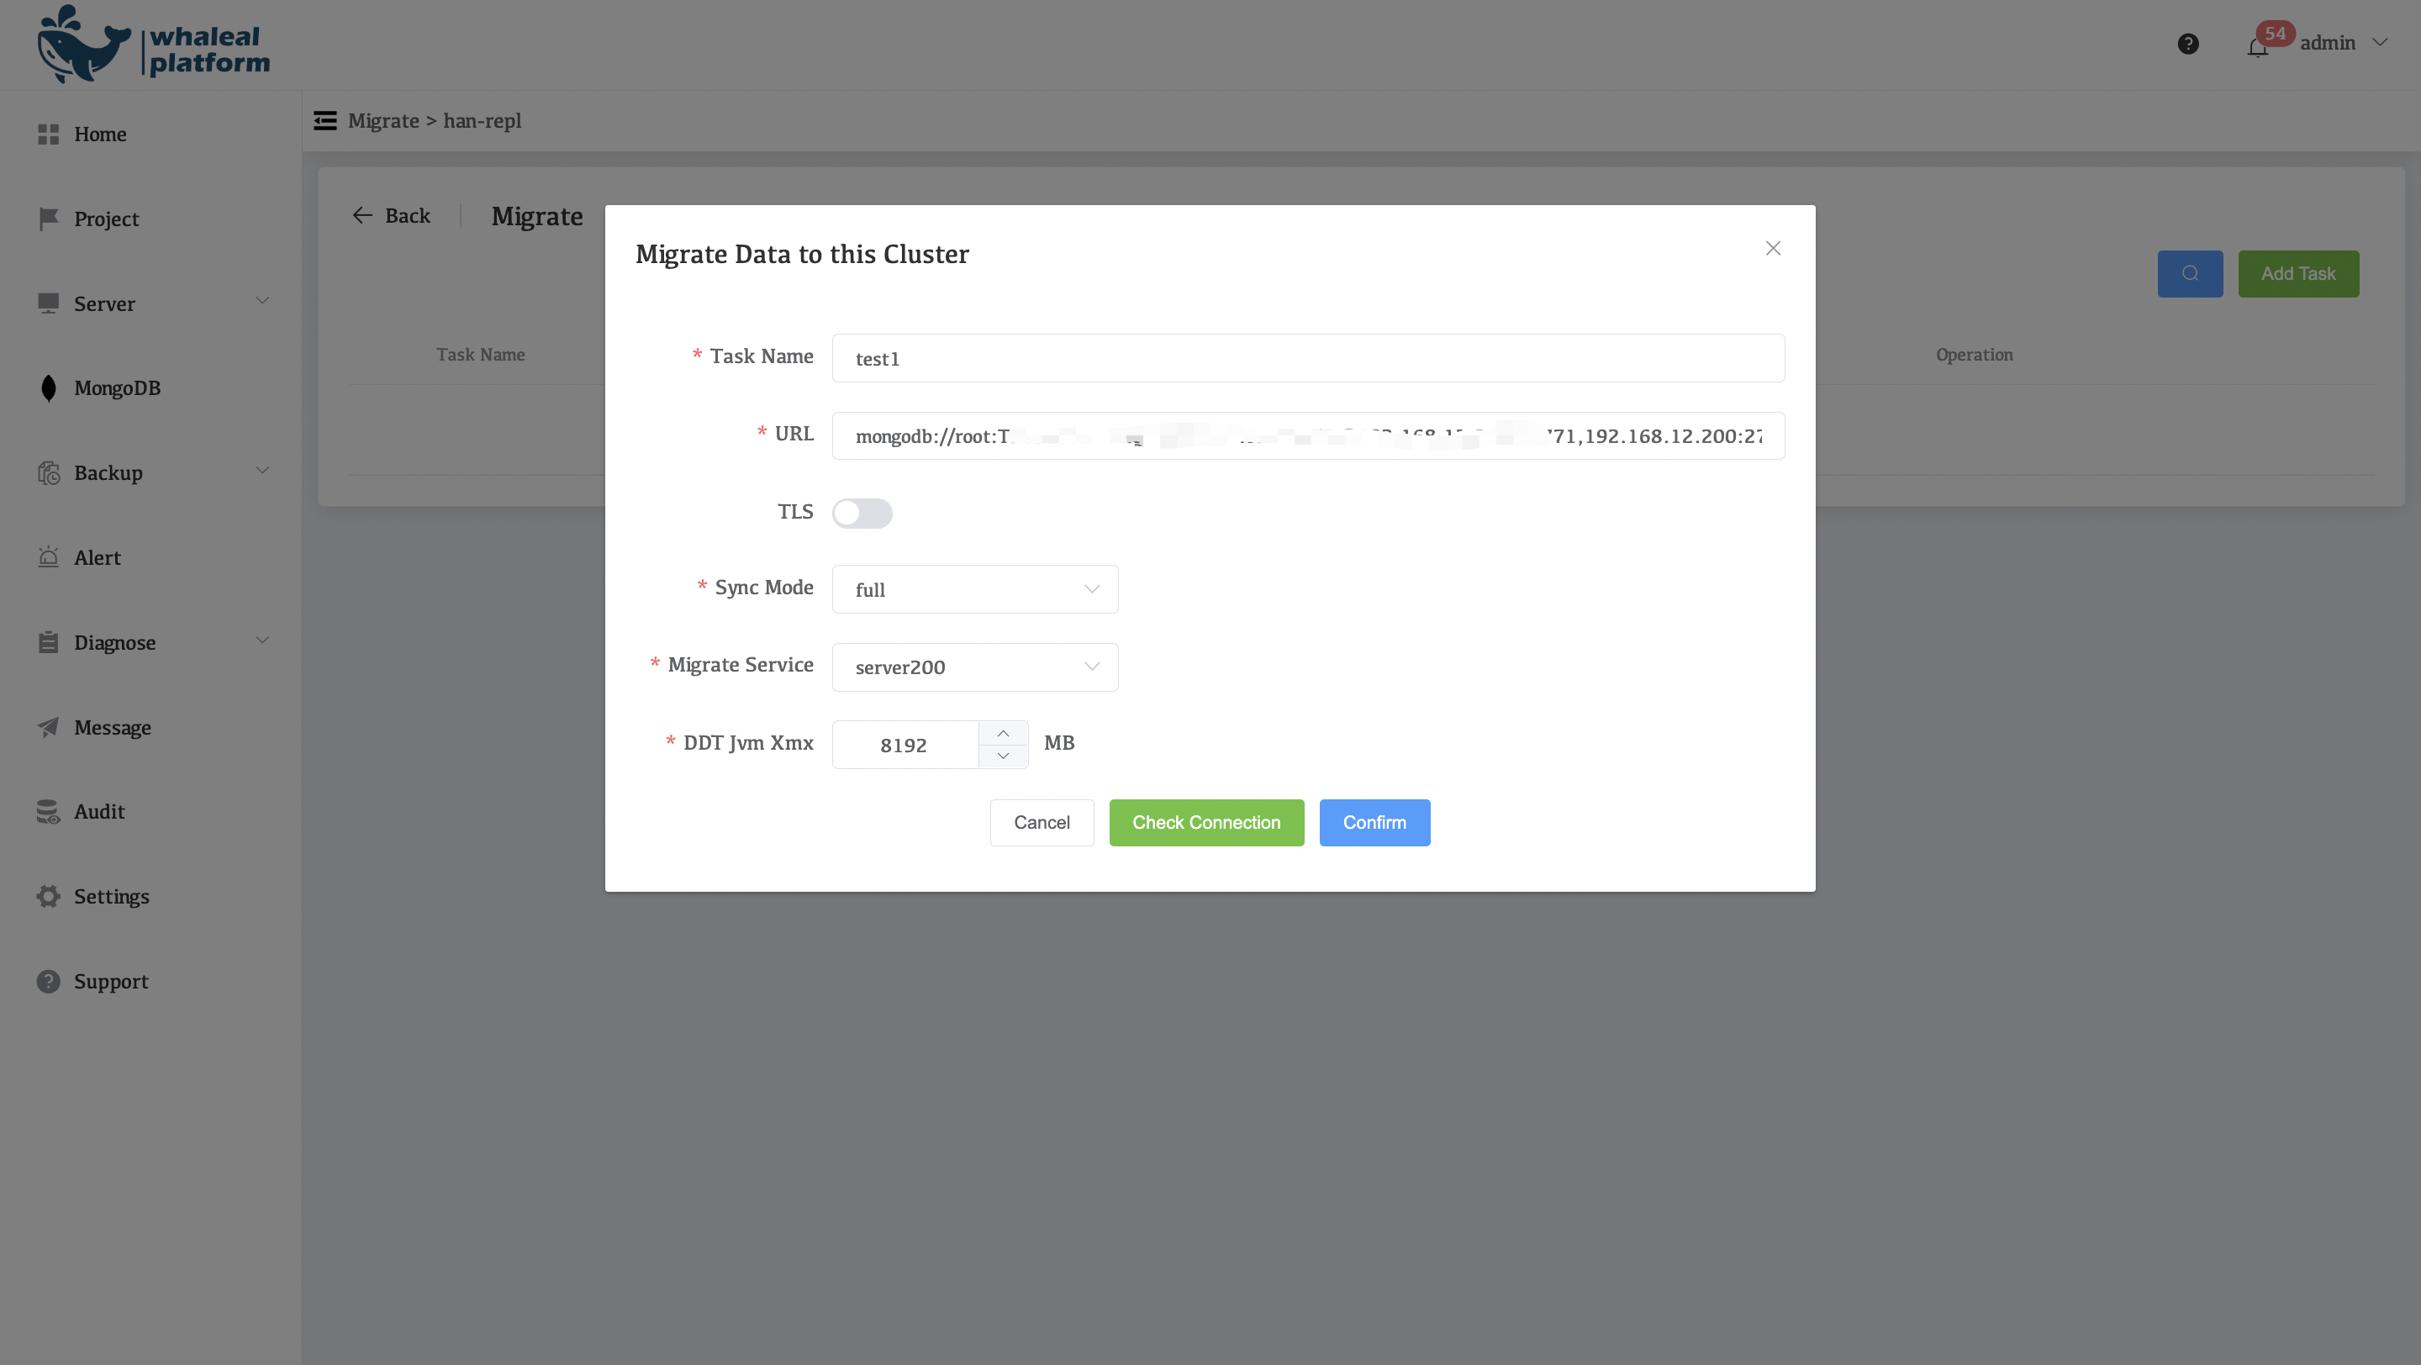
Task: Click the blue search icon button
Action: tap(2190, 273)
